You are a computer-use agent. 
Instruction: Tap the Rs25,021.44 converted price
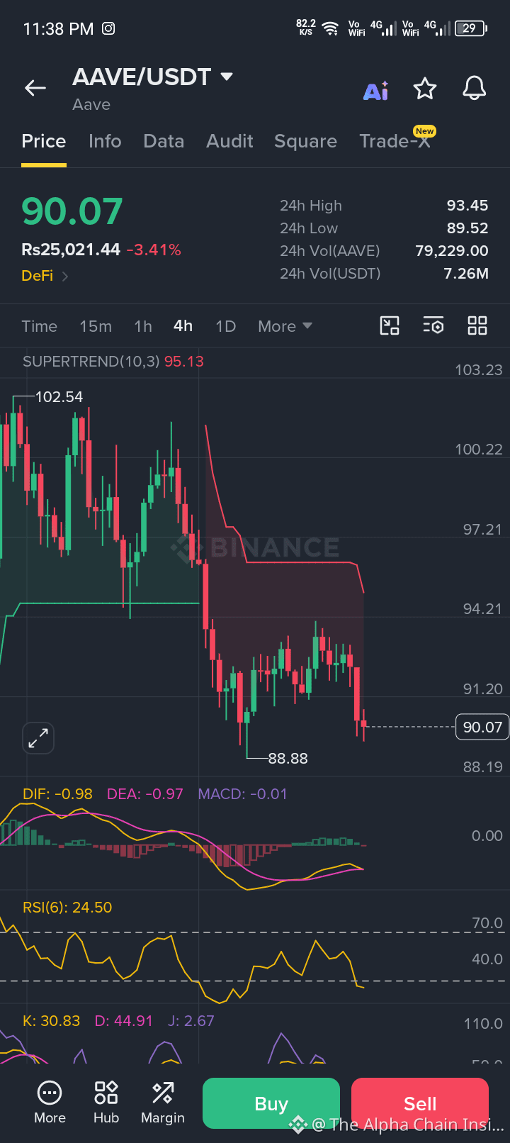(71, 250)
